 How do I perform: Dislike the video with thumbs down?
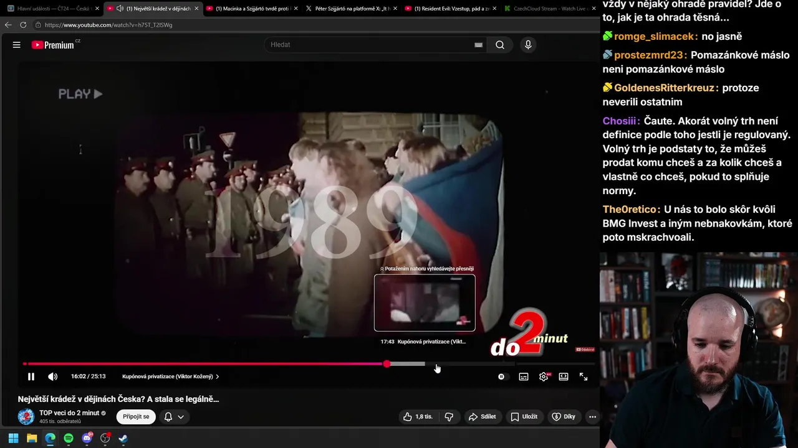click(x=449, y=417)
